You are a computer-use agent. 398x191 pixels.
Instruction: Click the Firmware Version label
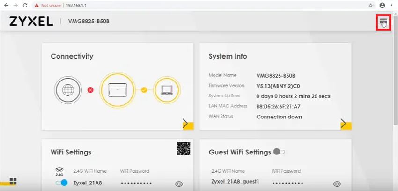[227, 86]
